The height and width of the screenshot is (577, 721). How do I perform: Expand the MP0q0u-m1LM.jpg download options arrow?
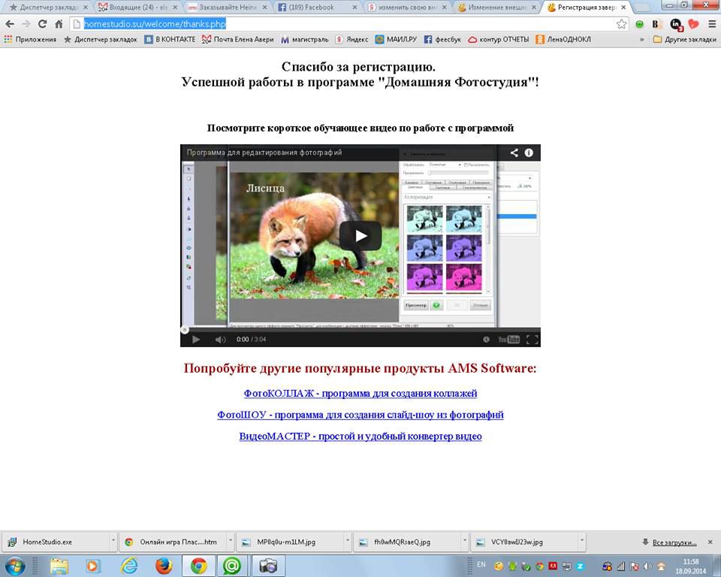347,541
